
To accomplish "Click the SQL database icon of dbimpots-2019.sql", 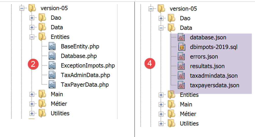I will [x=181, y=47].
